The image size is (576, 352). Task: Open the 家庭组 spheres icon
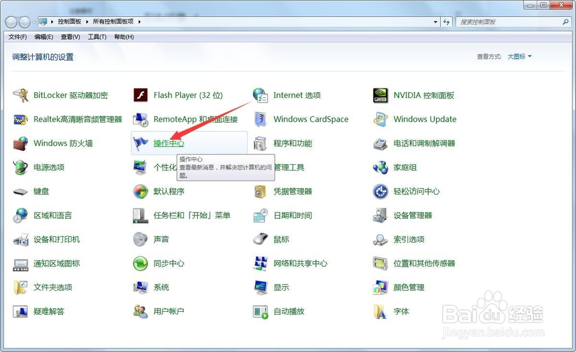click(x=380, y=168)
